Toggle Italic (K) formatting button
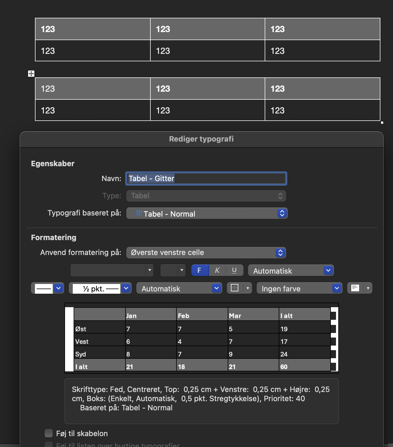Viewport: 393px width, 447px height. pyautogui.click(x=217, y=270)
